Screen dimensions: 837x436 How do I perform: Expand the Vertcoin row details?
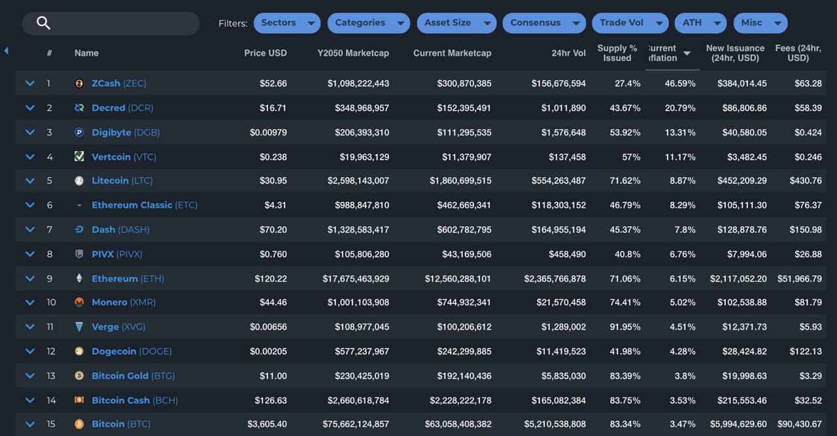click(x=29, y=156)
